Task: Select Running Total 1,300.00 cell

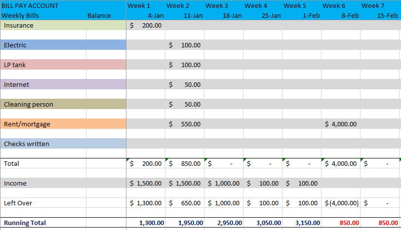Action: click(x=146, y=223)
